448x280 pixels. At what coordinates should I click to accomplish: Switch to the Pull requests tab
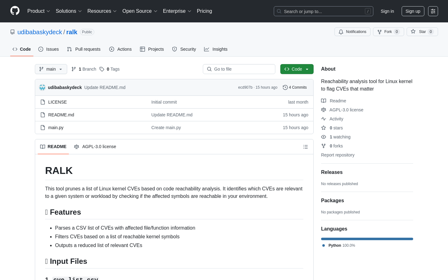click(x=84, y=49)
